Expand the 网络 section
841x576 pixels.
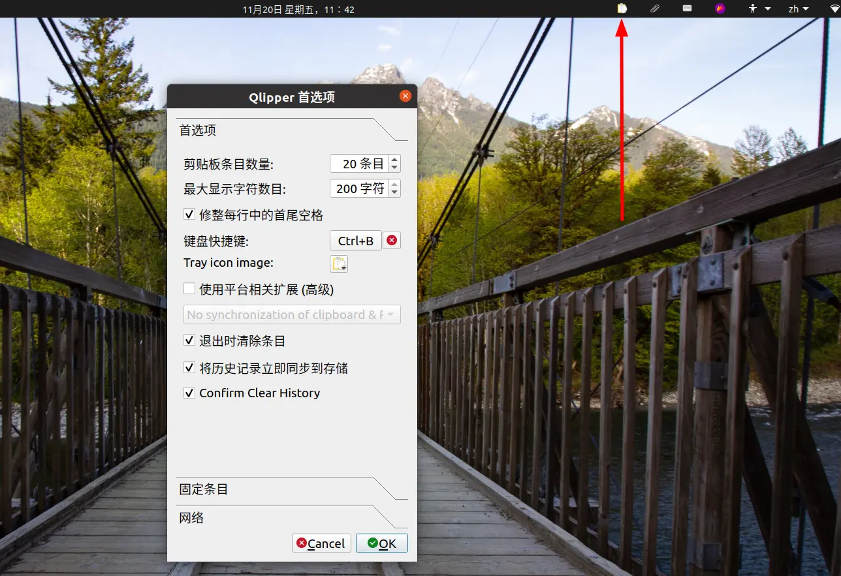(x=292, y=517)
